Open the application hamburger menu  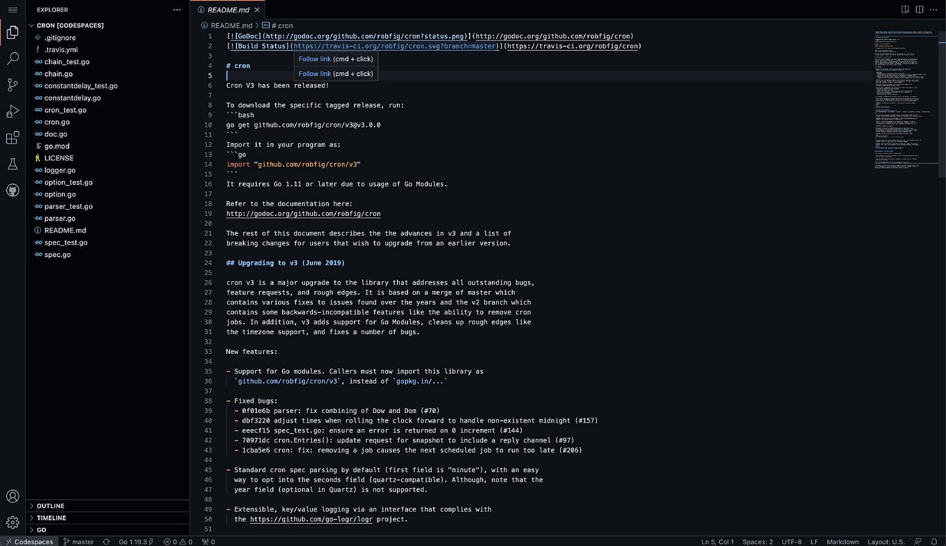coord(12,9)
